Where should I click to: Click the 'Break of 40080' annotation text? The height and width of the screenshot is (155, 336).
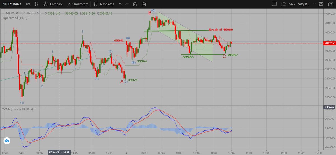coord(221,30)
